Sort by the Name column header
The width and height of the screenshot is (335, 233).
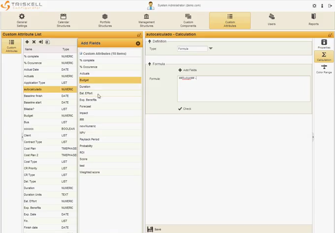[x=41, y=49]
